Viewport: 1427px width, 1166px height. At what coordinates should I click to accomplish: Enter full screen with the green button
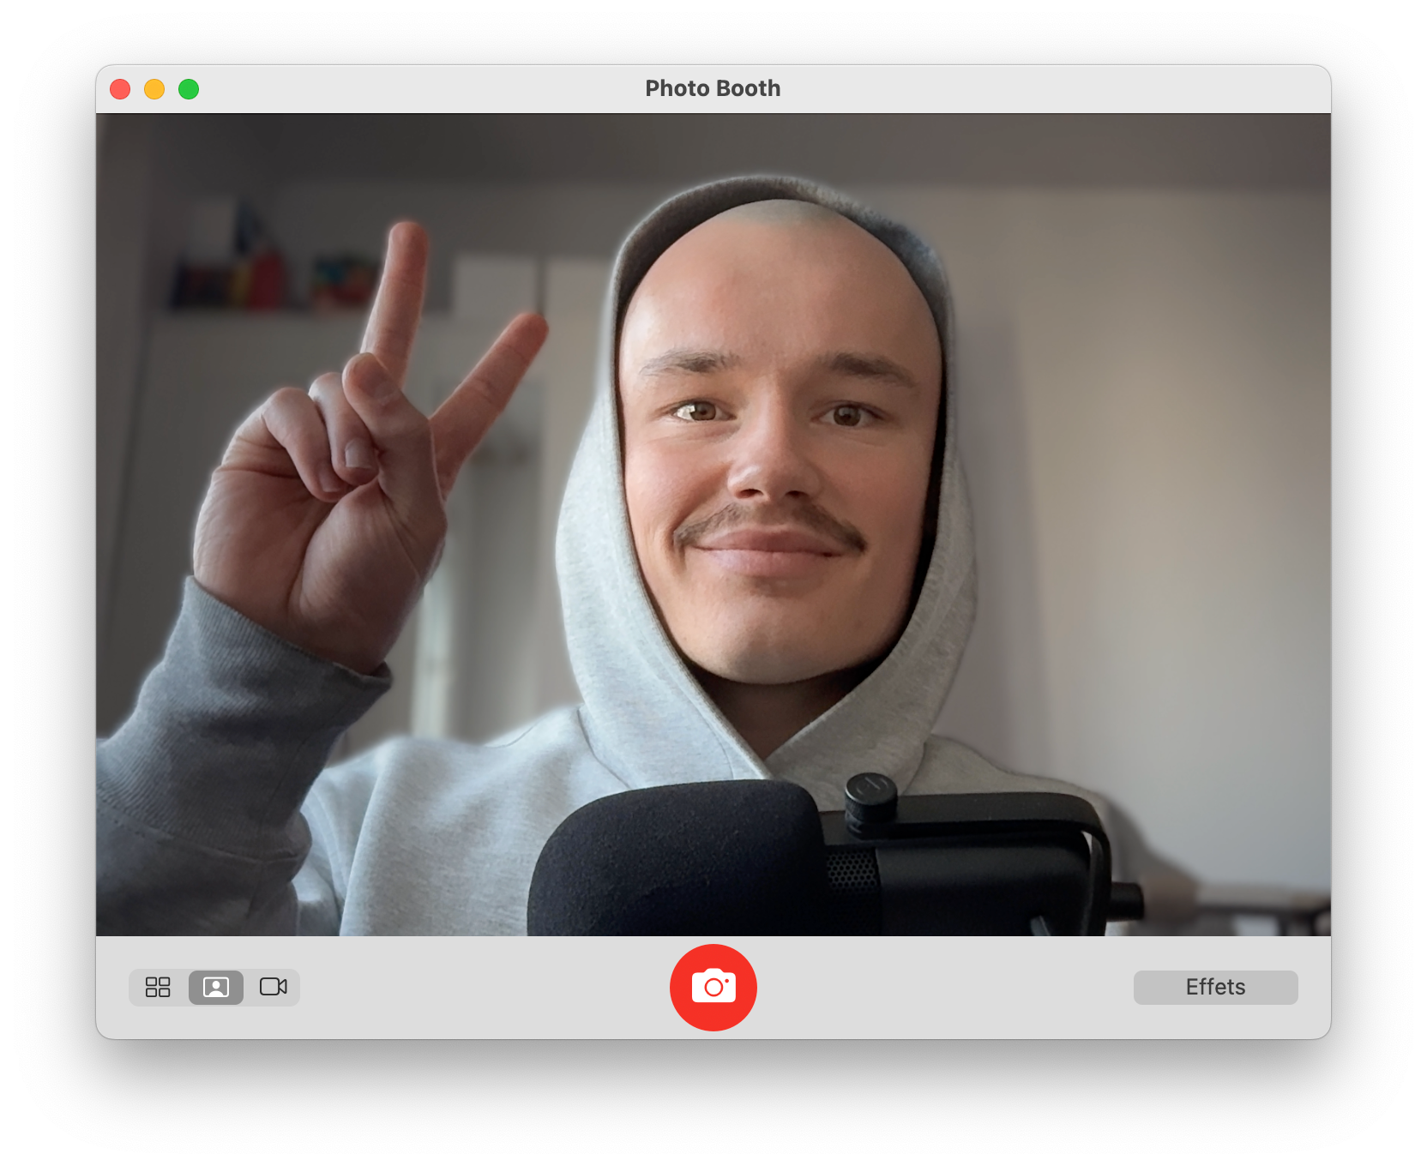[189, 89]
